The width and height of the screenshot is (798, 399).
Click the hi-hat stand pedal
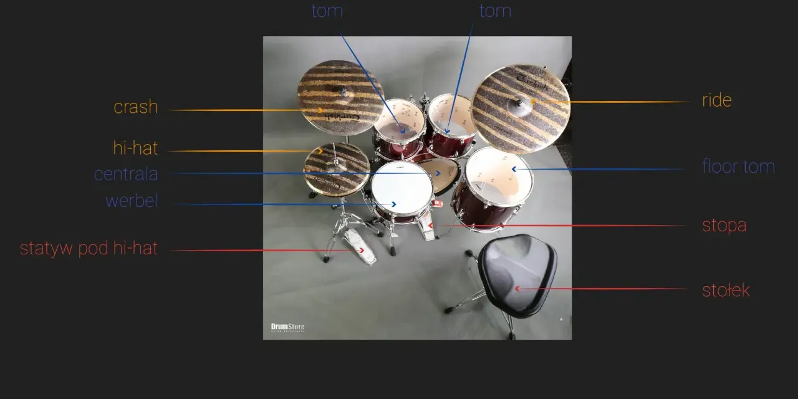pyautogui.click(x=360, y=245)
